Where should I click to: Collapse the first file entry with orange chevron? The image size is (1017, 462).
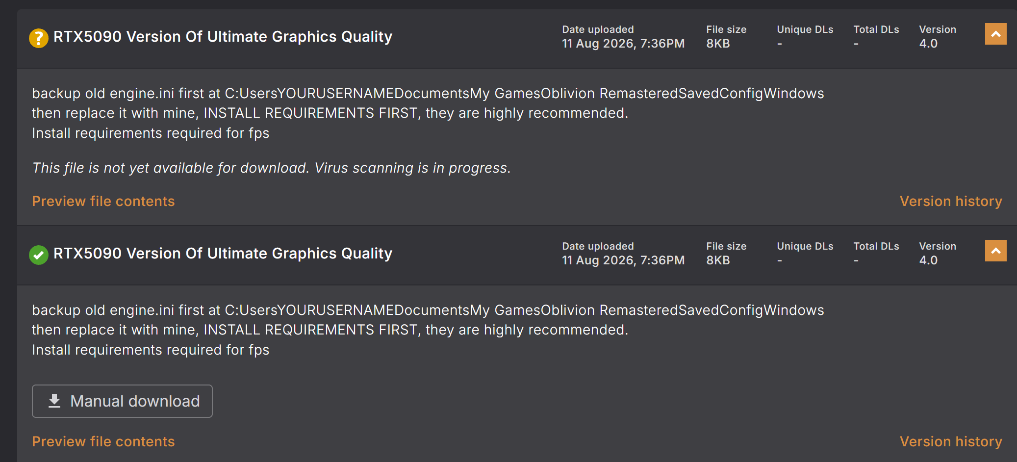tap(995, 34)
